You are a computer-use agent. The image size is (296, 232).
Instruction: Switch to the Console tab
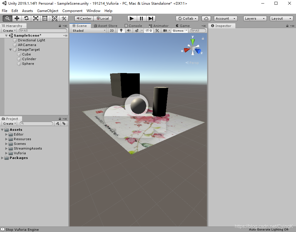tap(133, 26)
